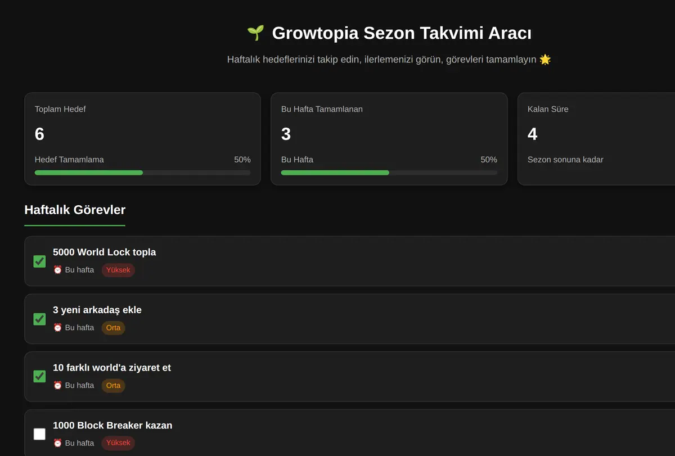This screenshot has height=456, width=675.
Task: Click the 1000 Block Breaker kazan title
Action: point(112,426)
